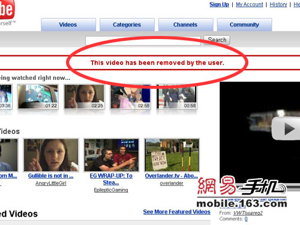This screenshot has height=225, width=300.
Task: Go to the Community tab
Action: coord(244,25)
